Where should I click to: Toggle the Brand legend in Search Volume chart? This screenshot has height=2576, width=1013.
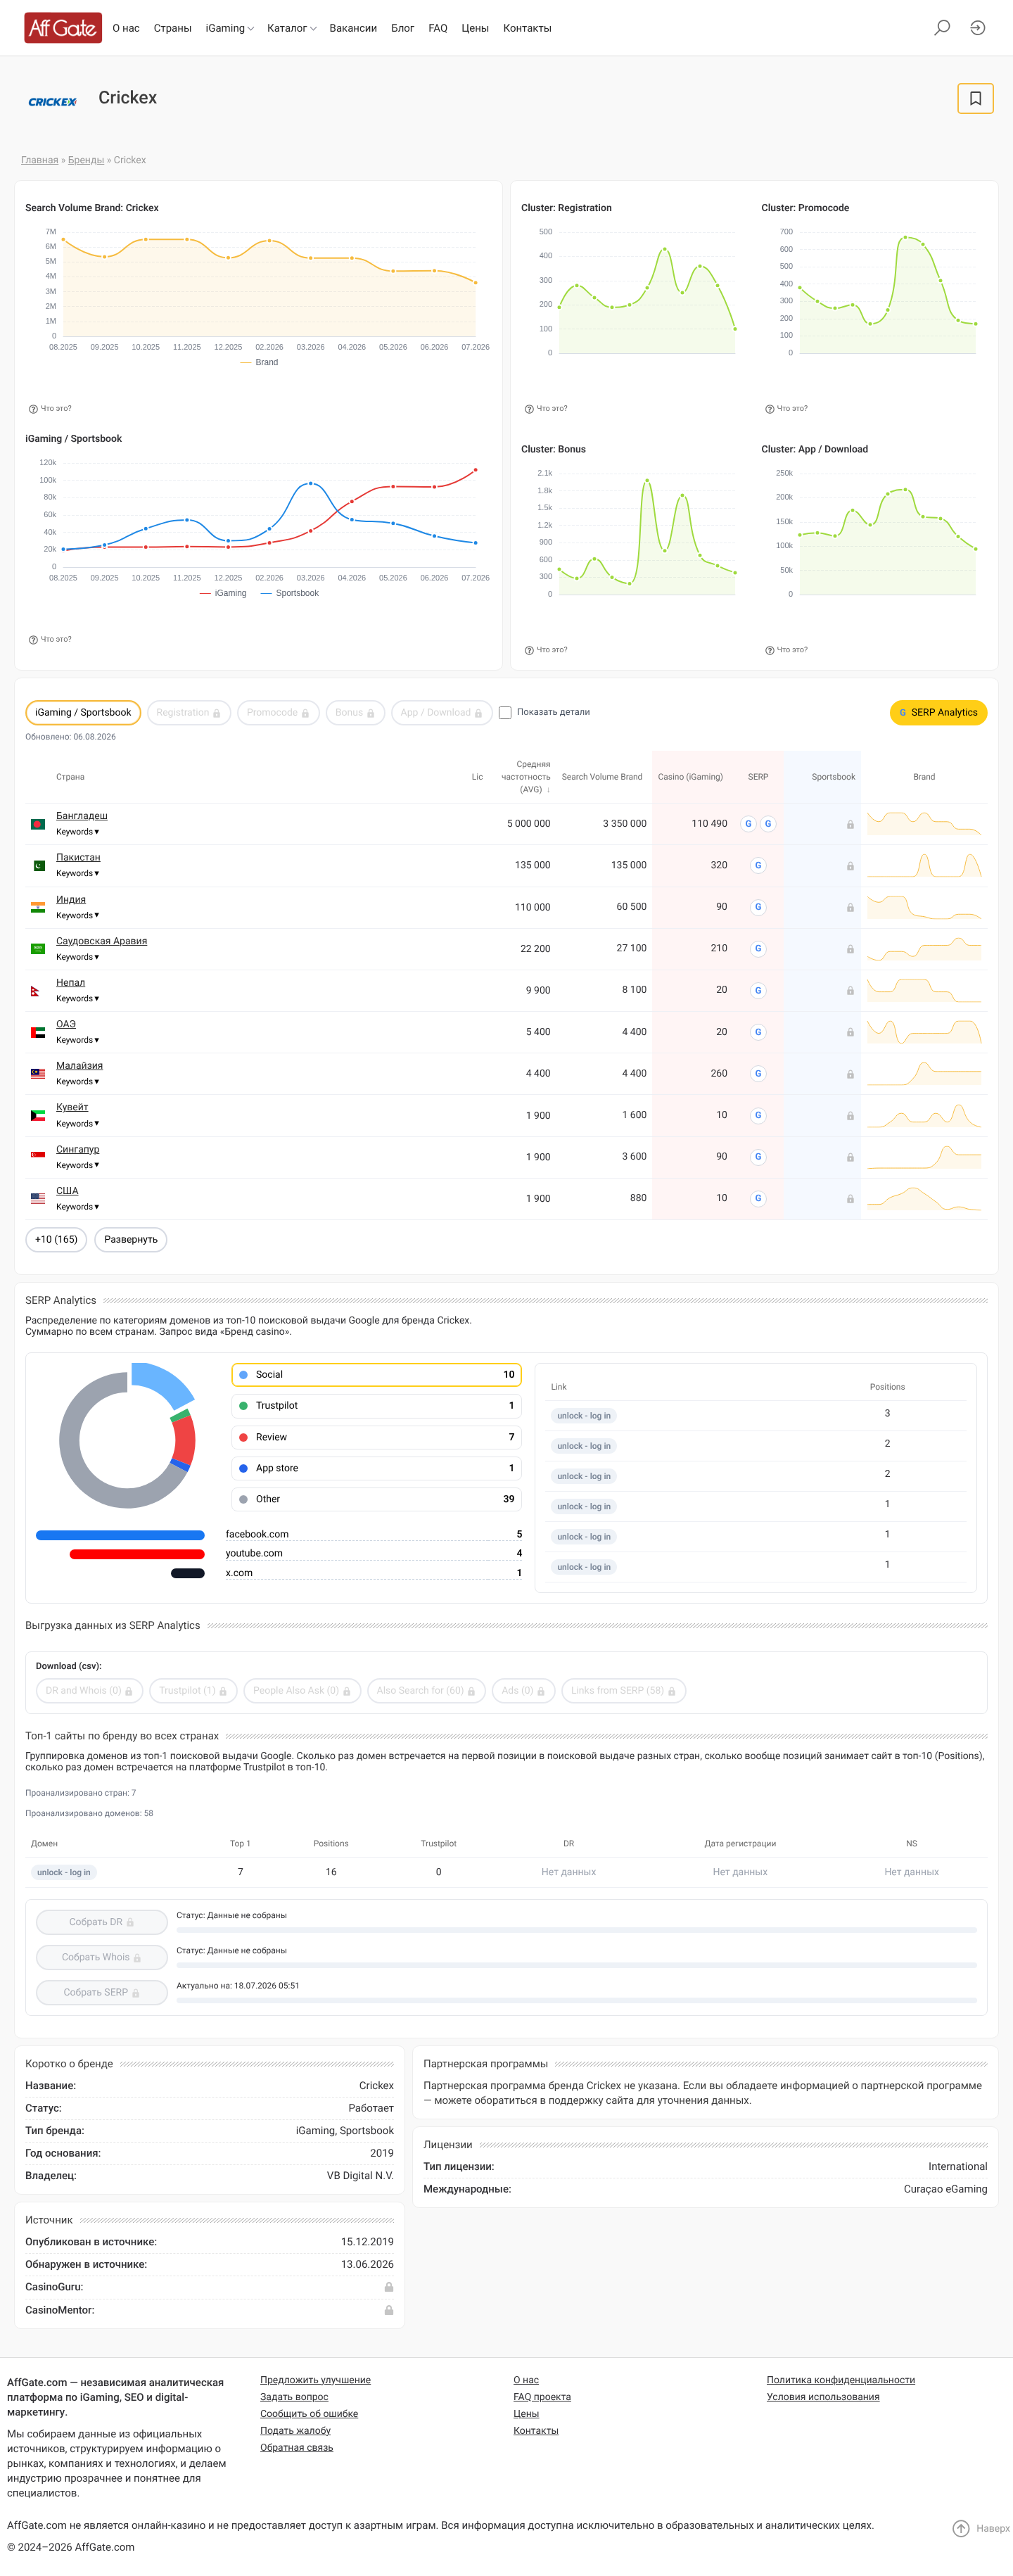coord(260,362)
